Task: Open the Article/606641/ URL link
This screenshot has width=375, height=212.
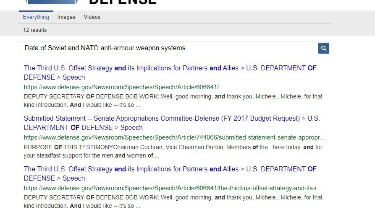Action: click(x=121, y=87)
